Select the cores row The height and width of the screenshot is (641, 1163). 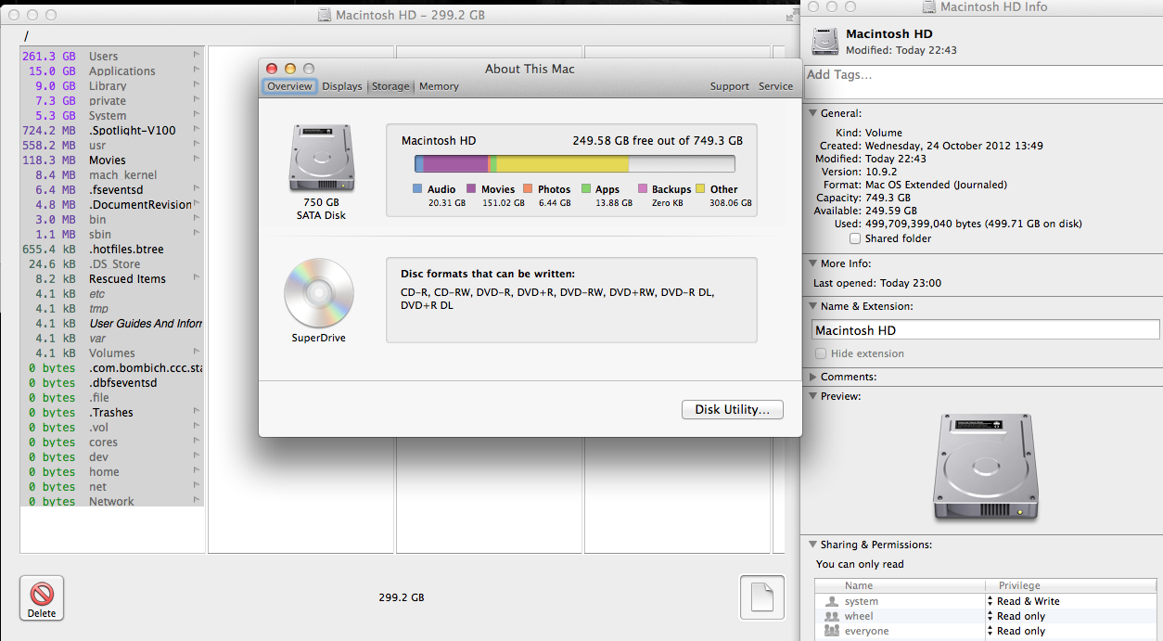(x=112, y=442)
